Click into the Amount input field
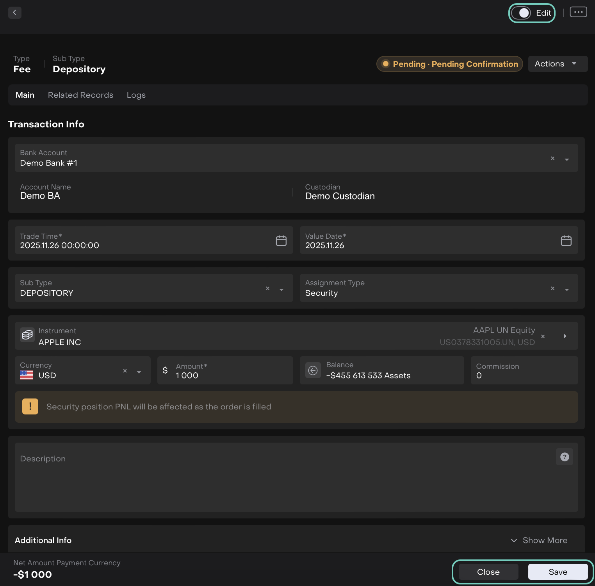595x586 pixels. click(230, 375)
